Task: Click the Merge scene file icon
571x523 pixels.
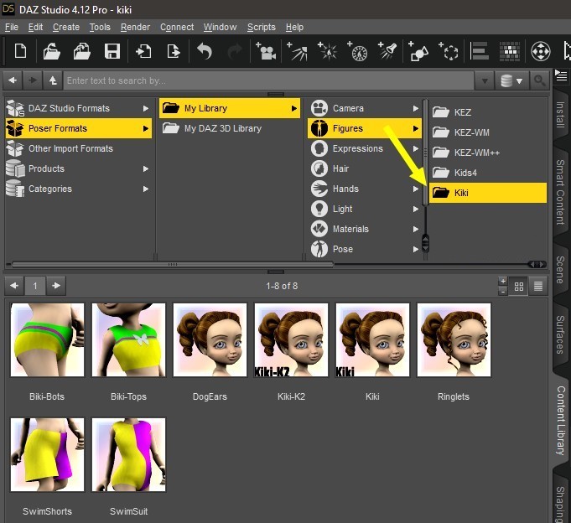Action: (x=82, y=51)
